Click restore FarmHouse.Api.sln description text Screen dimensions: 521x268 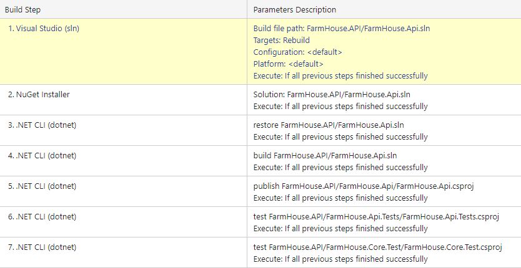pos(329,125)
